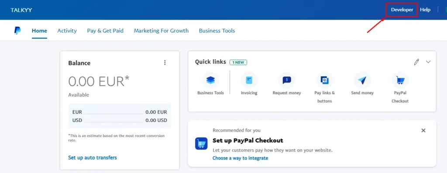Image resolution: width=447 pixels, height=173 pixels.
Task: Click Set up auto transfers link
Action: pyautogui.click(x=93, y=157)
